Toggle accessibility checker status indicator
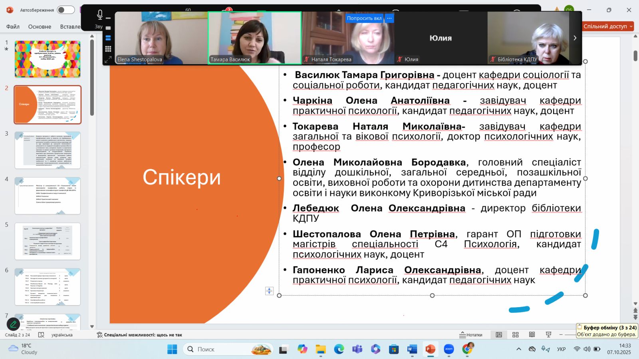 click(x=139, y=335)
